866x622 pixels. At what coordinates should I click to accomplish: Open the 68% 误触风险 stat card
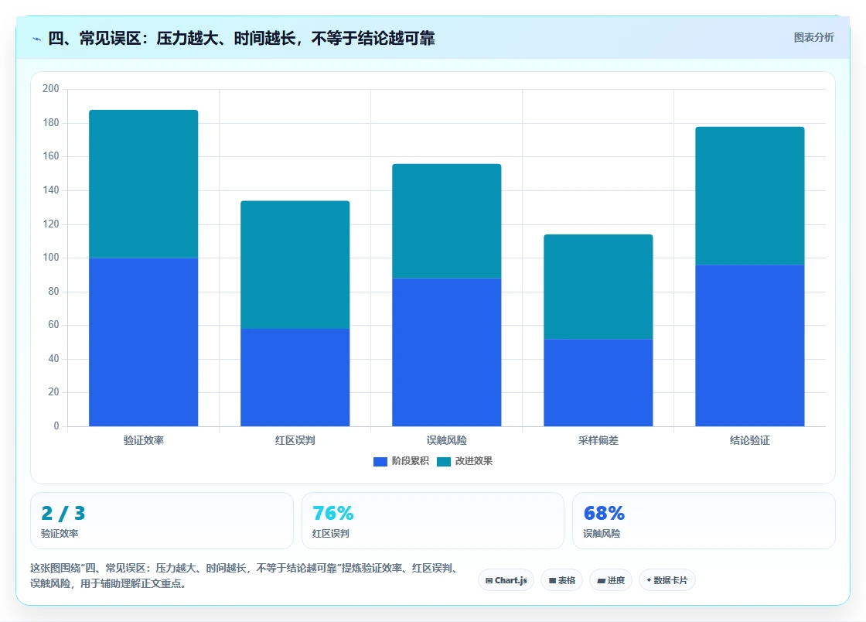[704, 521]
